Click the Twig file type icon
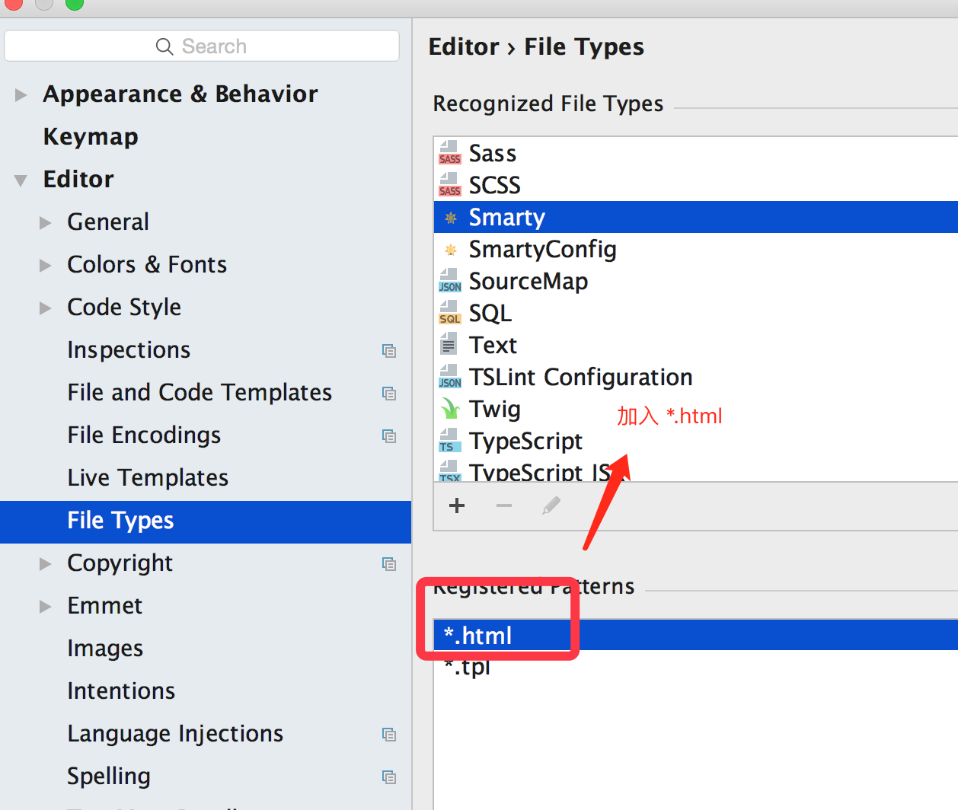This screenshot has width=958, height=810. [x=449, y=409]
